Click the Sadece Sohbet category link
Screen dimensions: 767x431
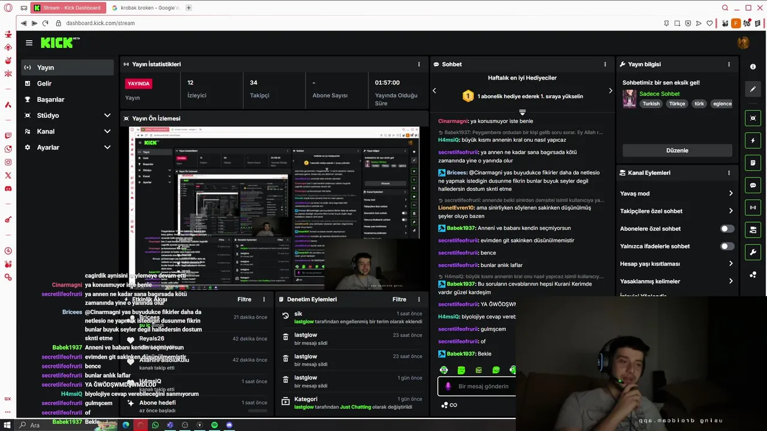coord(659,94)
